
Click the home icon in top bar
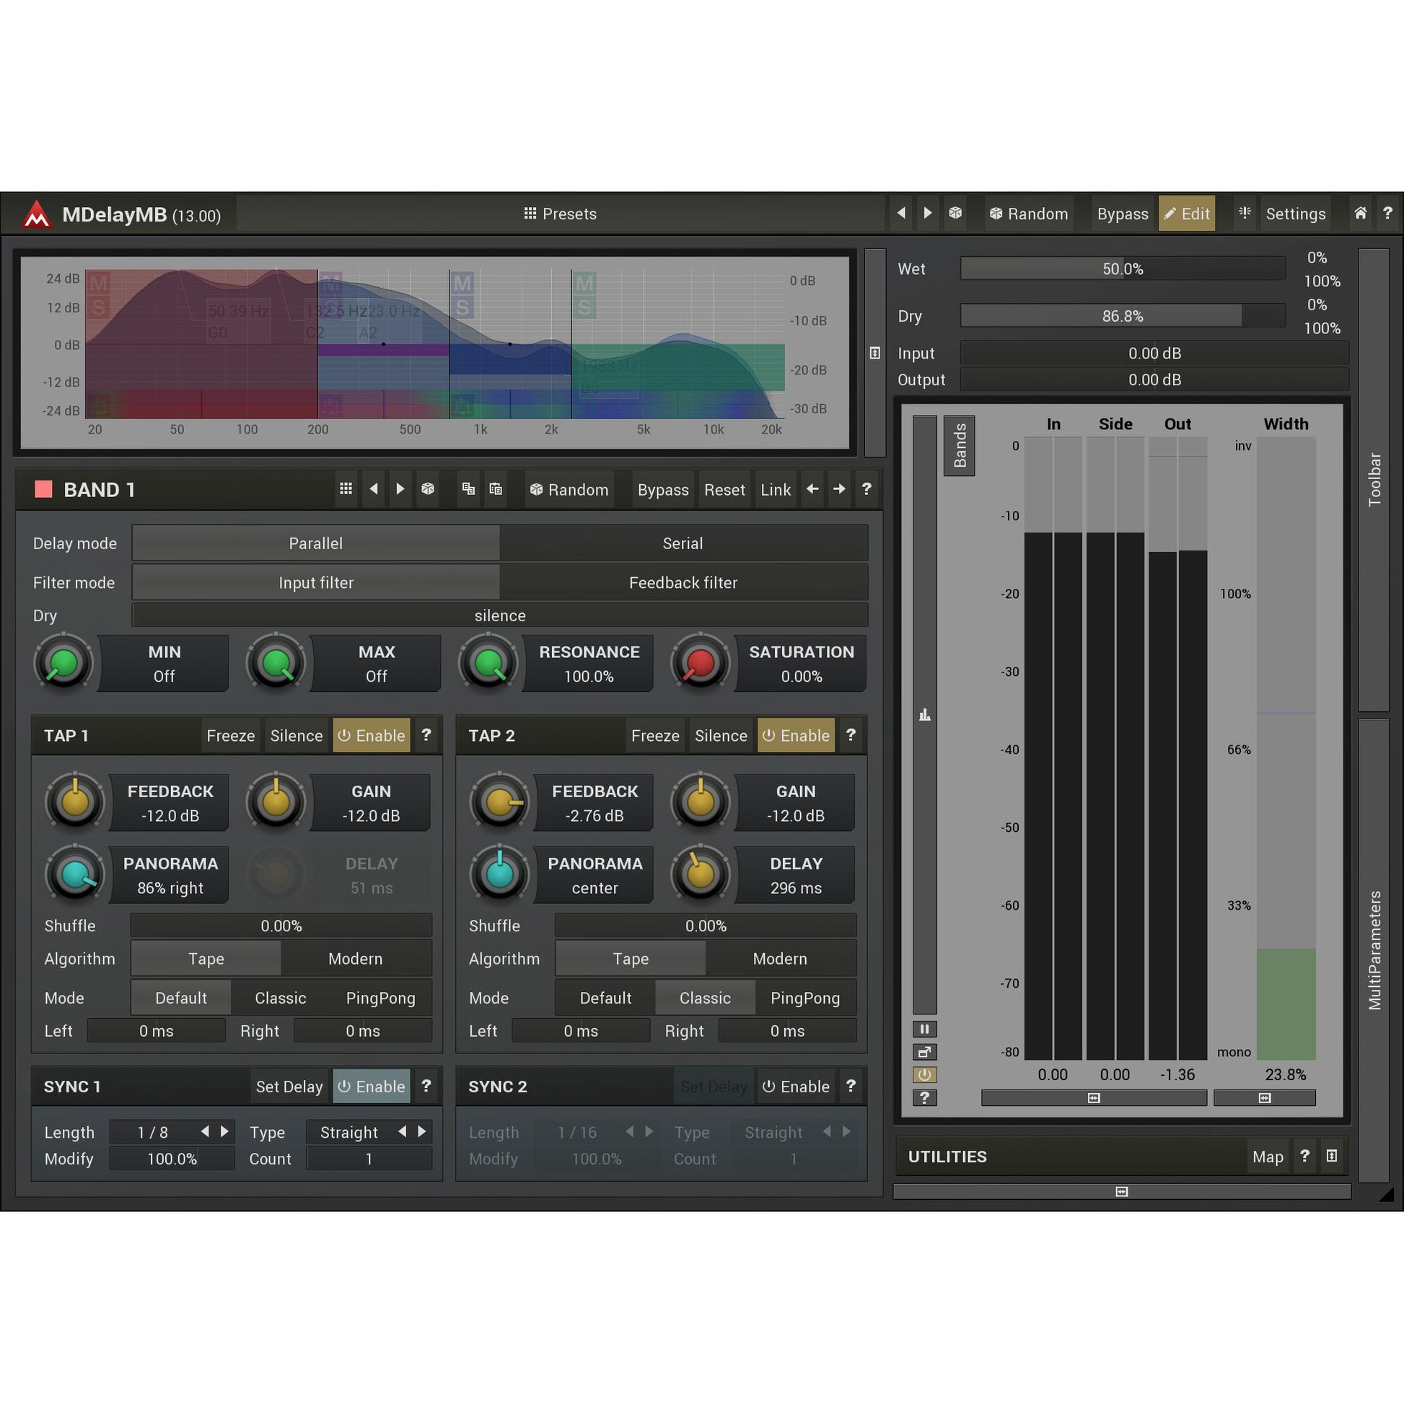[x=1361, y=213]
